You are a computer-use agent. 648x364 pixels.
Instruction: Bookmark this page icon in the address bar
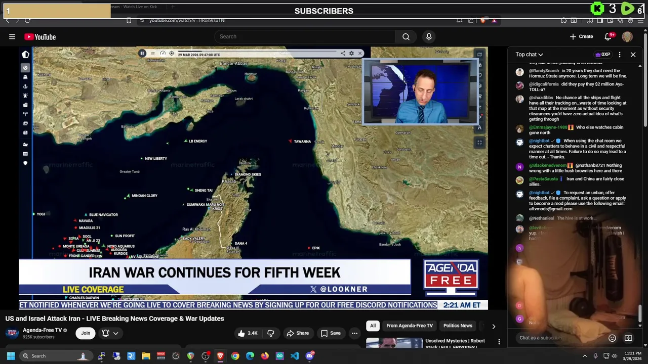coord(129,20)
